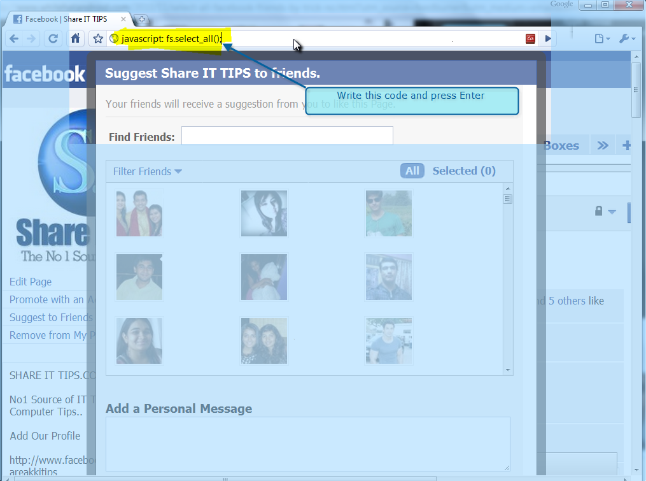The height and width of the screenshot is (481, 646).
Task: Switch to the Boxes tab
Action: click(561, 146)
